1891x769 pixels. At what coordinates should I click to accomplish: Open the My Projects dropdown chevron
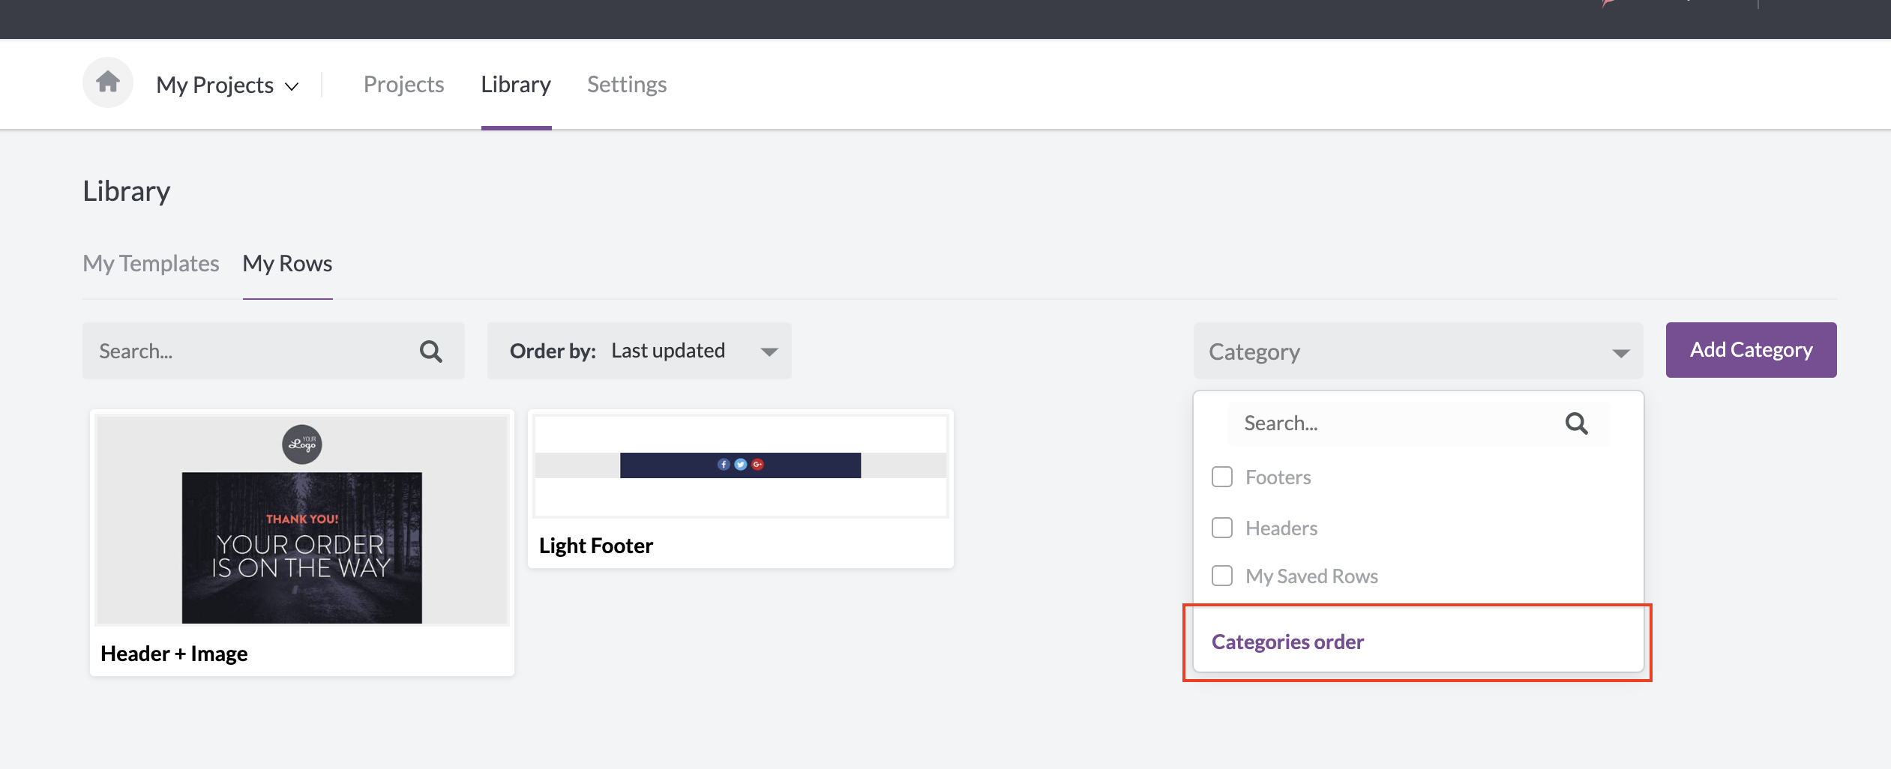[x=292, y=86]
